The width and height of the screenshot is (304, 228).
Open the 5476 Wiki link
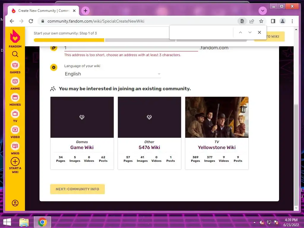[x=149, y=147]
